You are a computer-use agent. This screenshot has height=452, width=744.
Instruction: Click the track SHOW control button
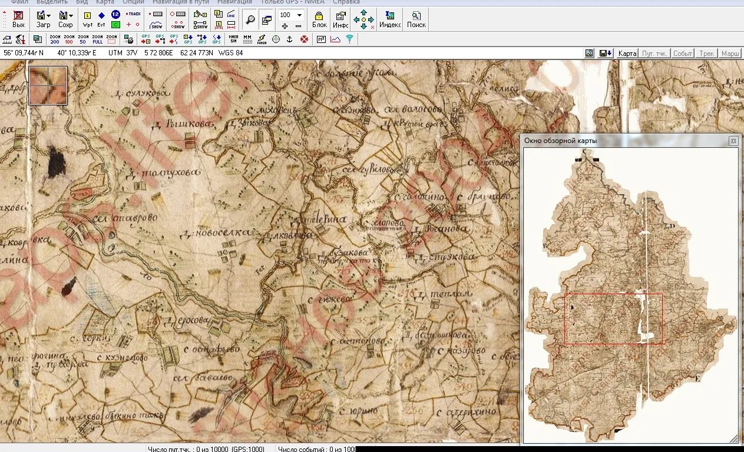(x=157, y=25)
